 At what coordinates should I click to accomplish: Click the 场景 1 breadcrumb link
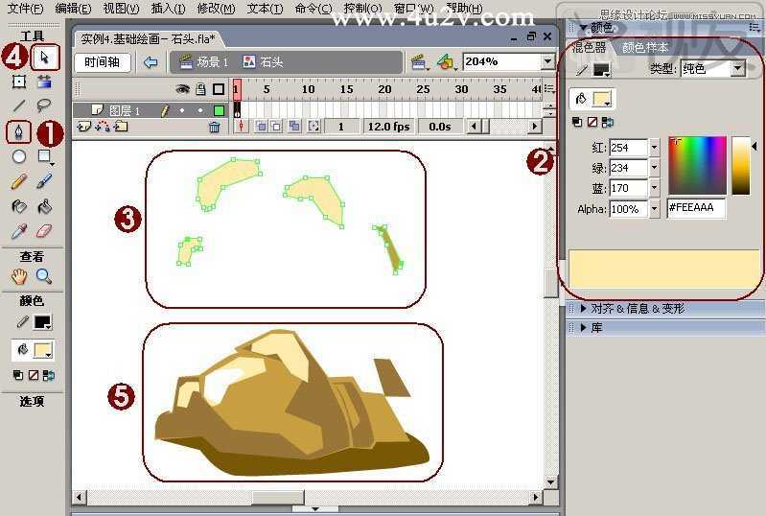pos(204,62)
